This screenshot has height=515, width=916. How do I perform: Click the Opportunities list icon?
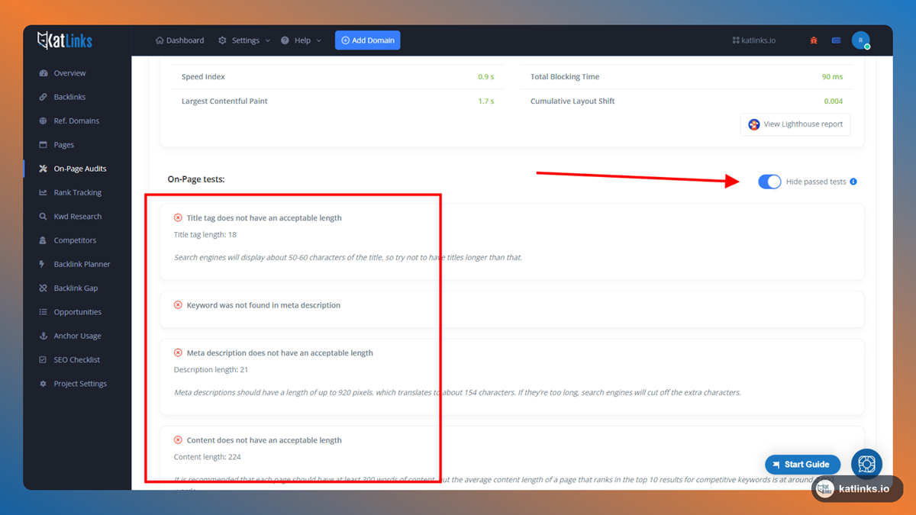point(43,312)
